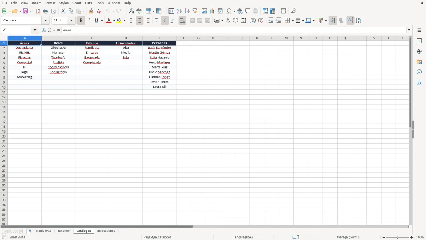The height and width of the screenshot is (240, 426).
Task: Format the cell as date
Action: tap(244, 21)
